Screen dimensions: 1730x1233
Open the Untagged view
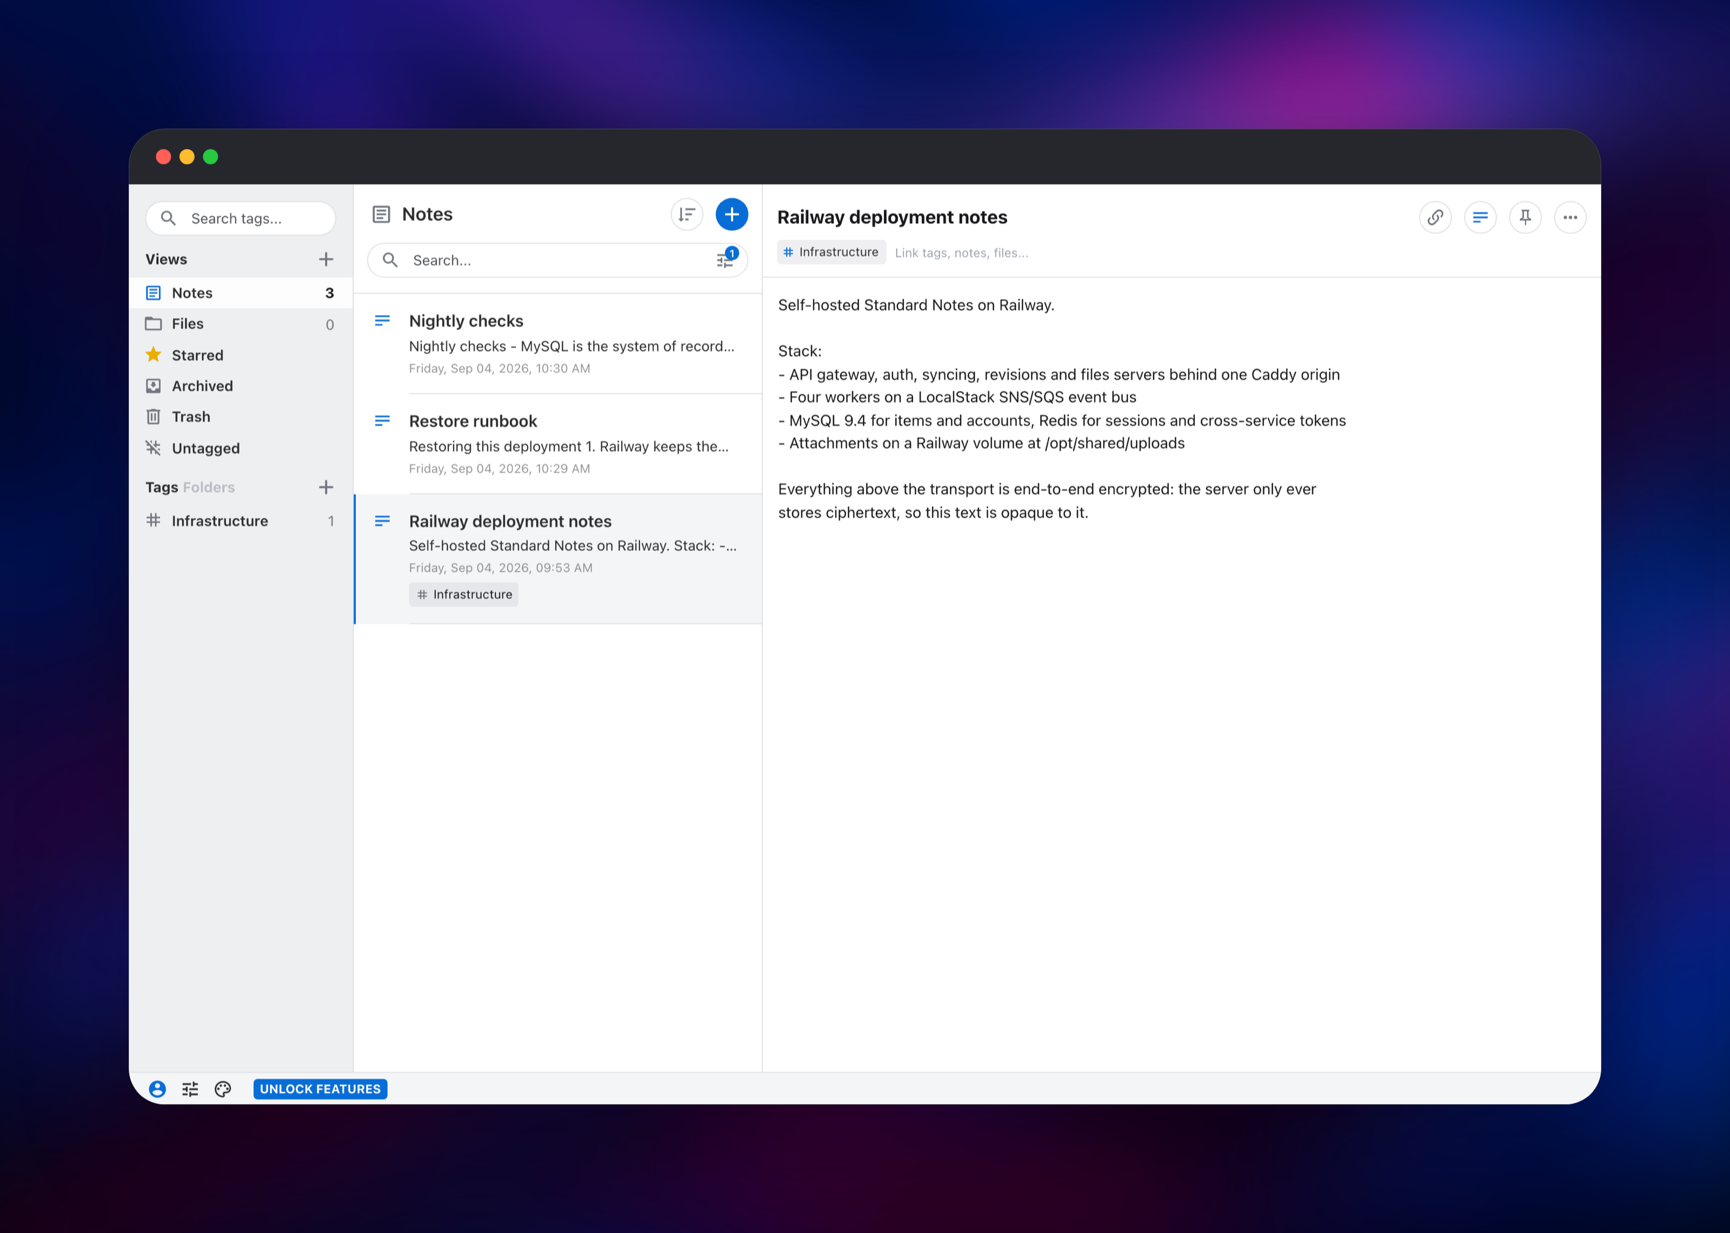pyautogui.click(x=241, y=448)
